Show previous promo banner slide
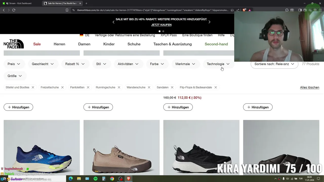The width and height of the screenshot is (324, 182). 113,22
